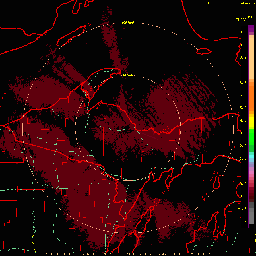Click the orange band of the color bar
Screen dimensions: 256x256
point(251,98)
